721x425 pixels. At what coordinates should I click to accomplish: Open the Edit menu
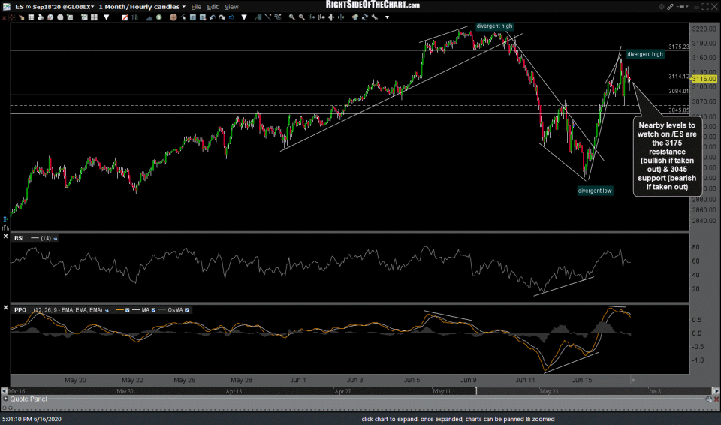(x=213, y=7)
